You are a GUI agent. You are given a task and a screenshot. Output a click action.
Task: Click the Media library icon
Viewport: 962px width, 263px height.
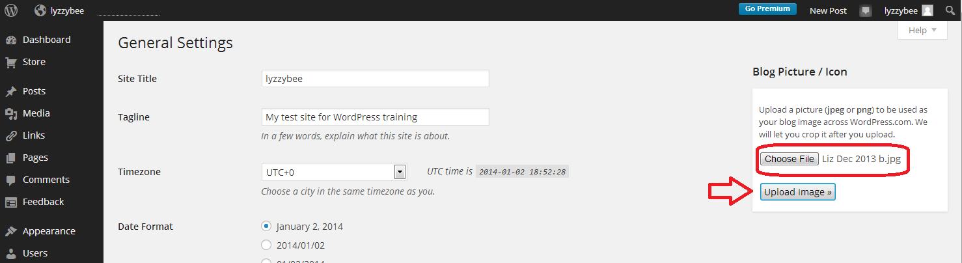11,113
